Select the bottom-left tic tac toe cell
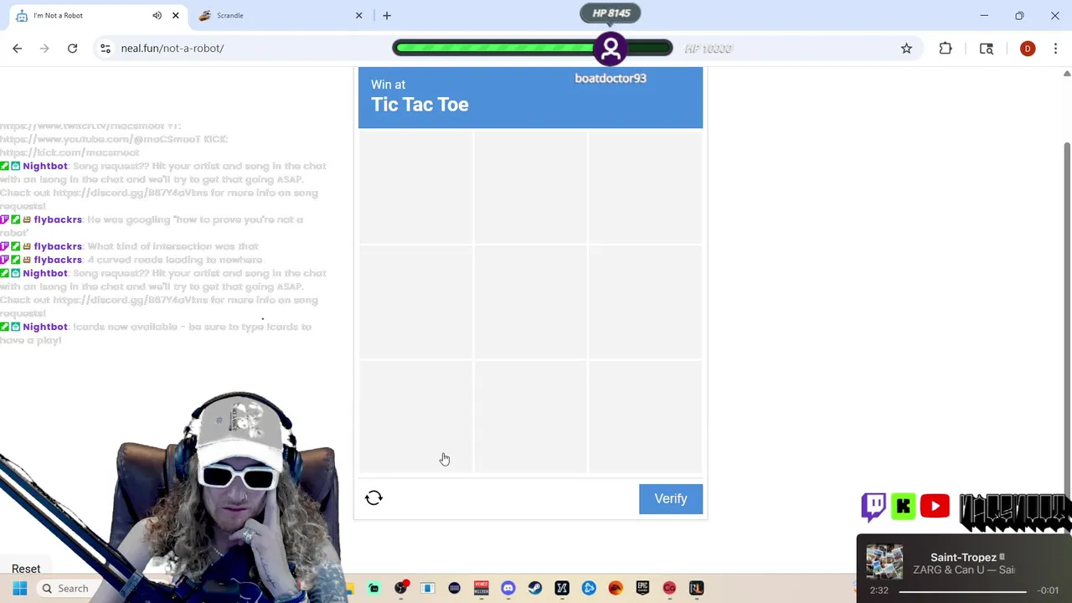 click(416, 417)
